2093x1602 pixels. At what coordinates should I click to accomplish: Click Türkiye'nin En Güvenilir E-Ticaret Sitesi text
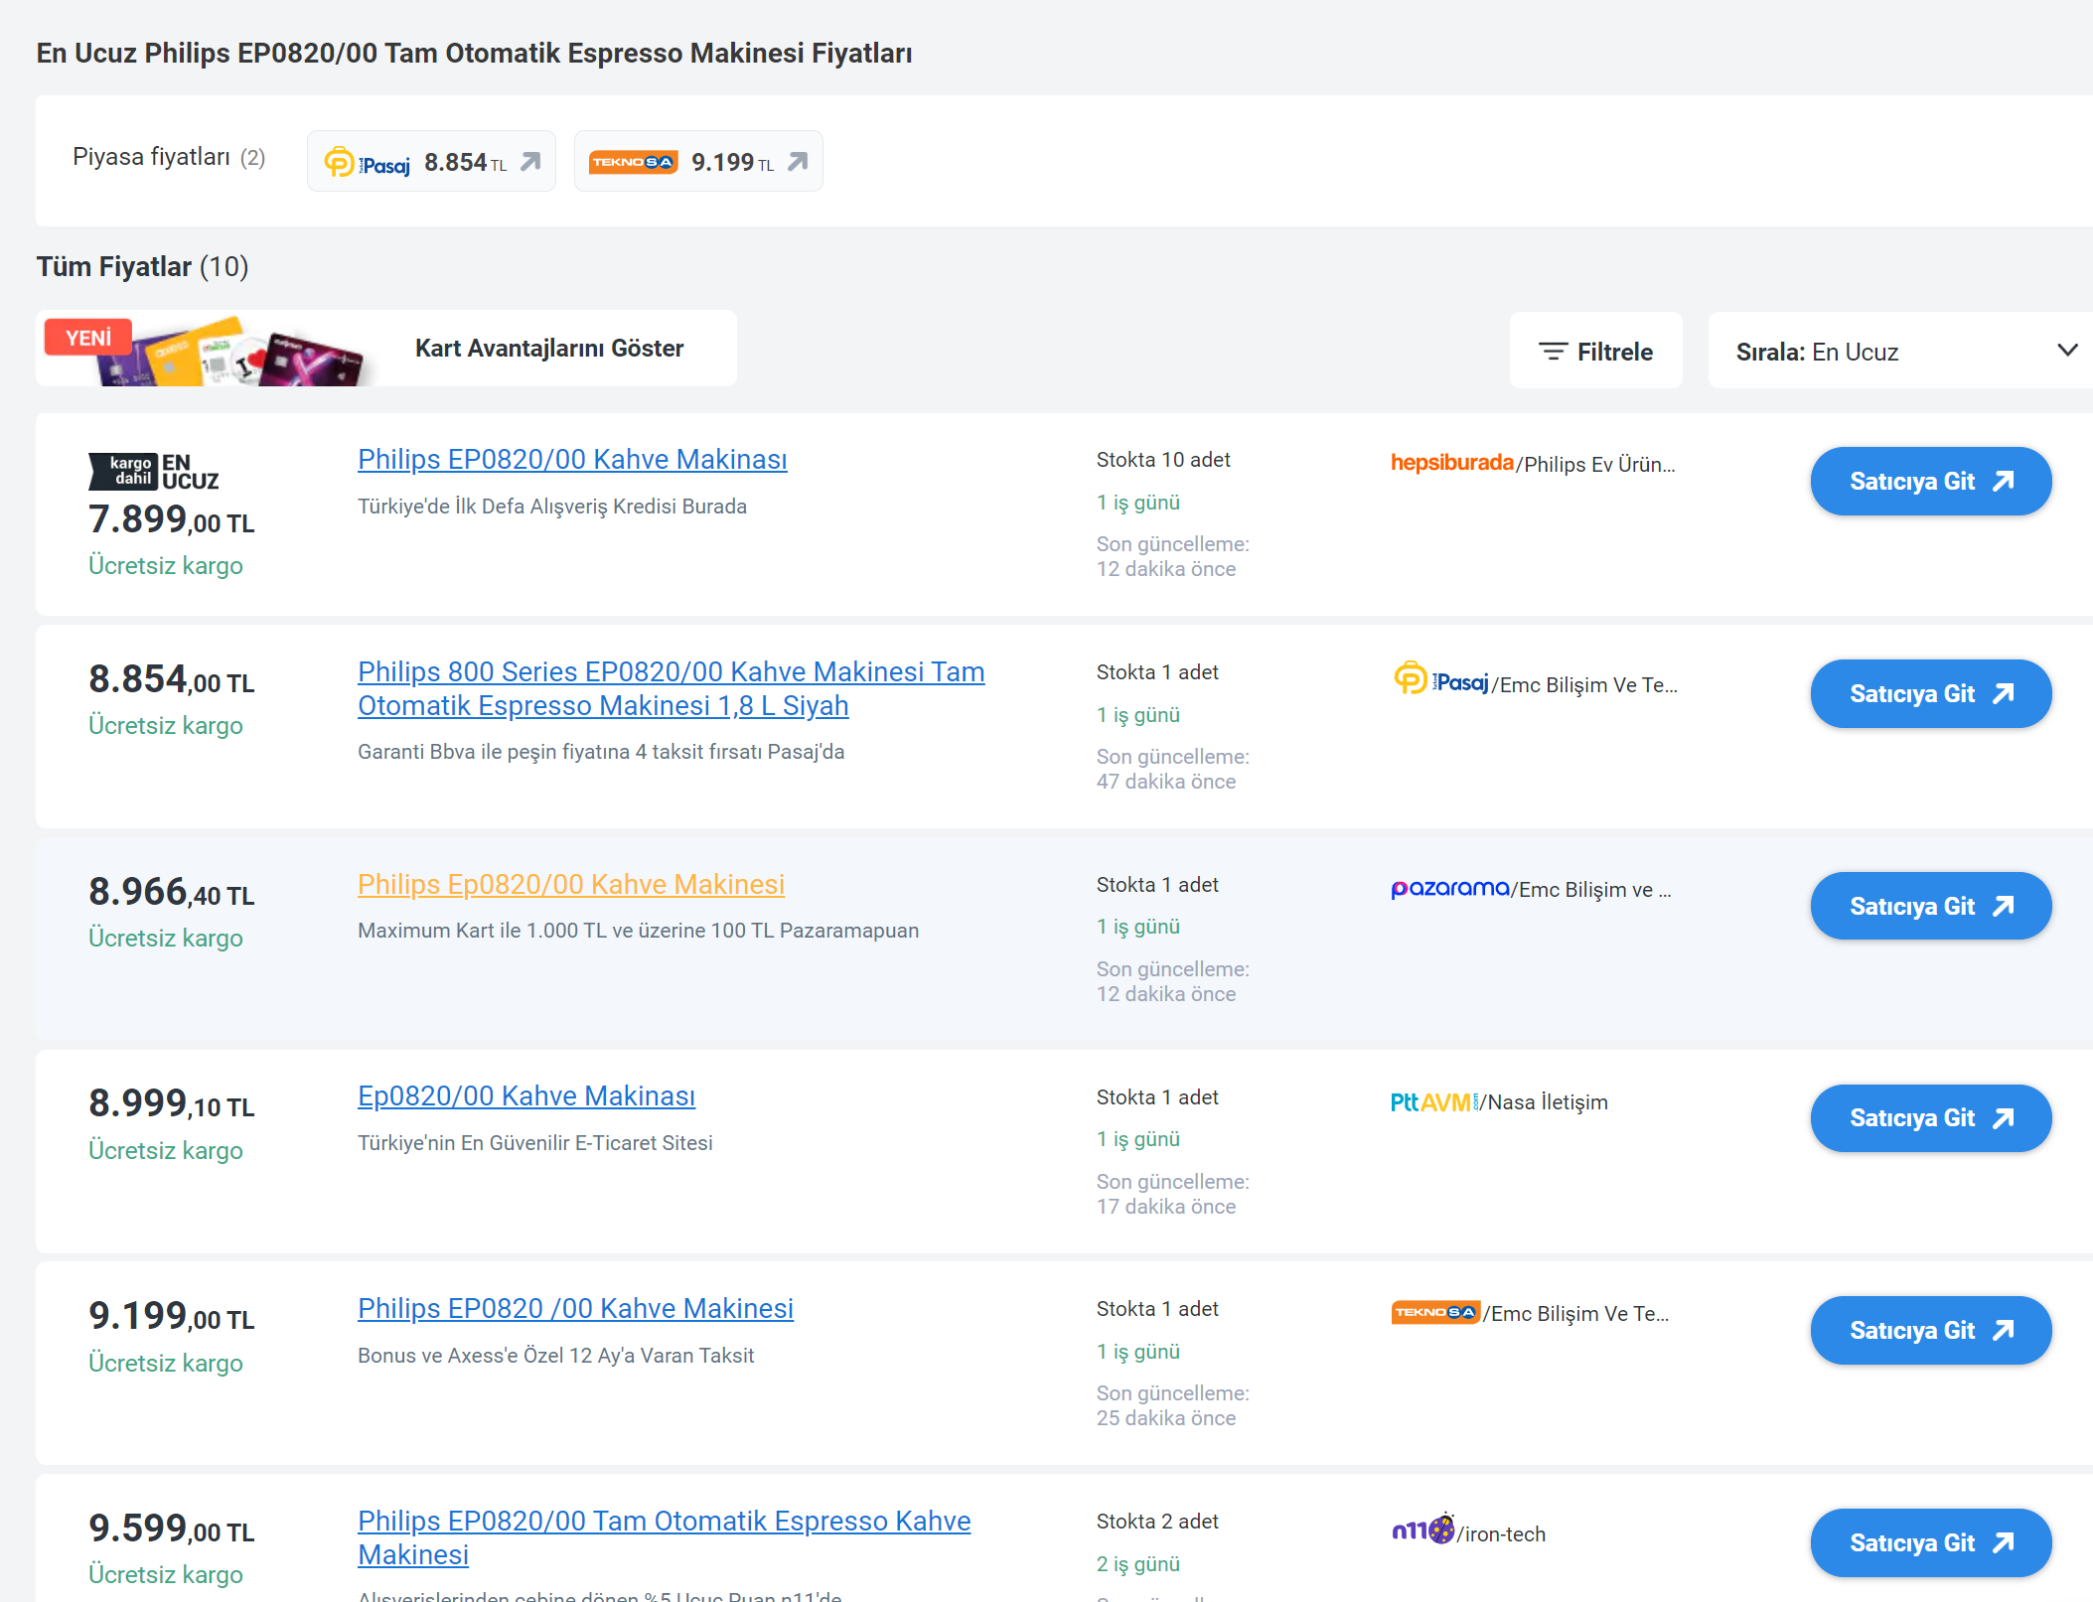(535, 1143)
